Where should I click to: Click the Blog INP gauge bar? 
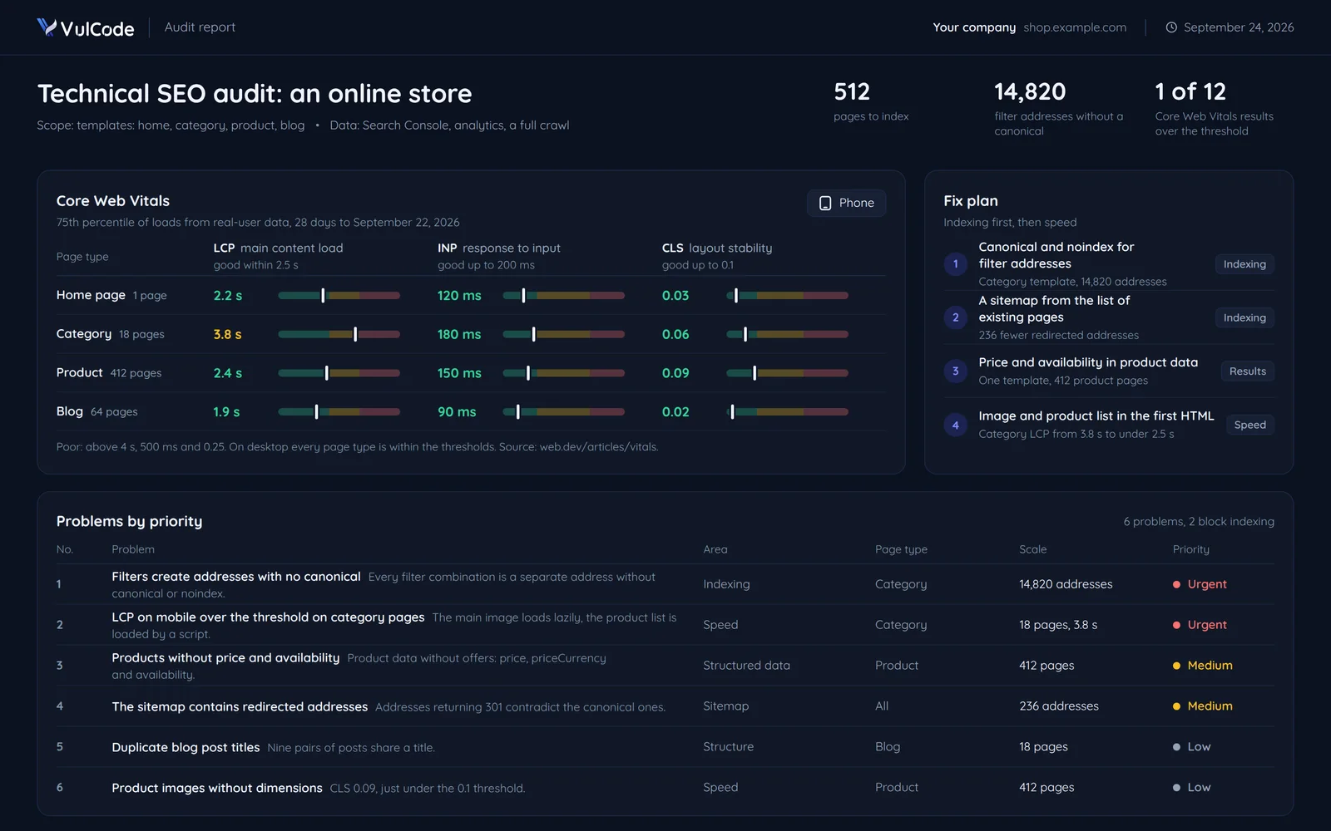pos(563,412)
